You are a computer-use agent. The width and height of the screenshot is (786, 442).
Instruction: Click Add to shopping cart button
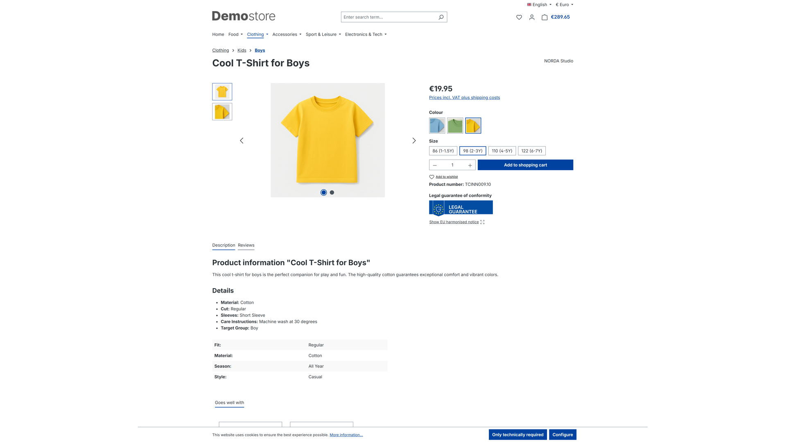(525, 165)
